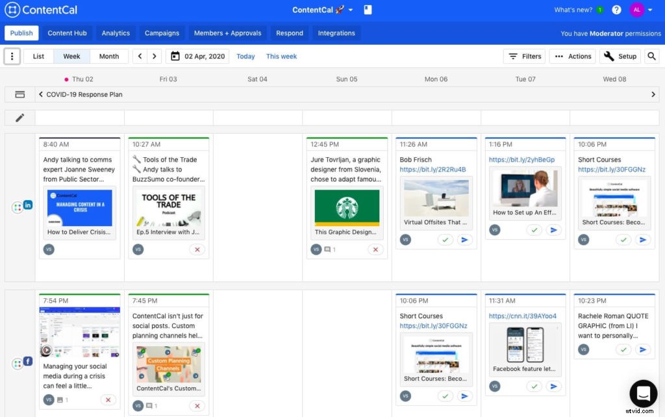The width and height of the screenshot is (665, 417).
Task: Open the Actions ellipsis menu
Action: (x=572, y=56)
